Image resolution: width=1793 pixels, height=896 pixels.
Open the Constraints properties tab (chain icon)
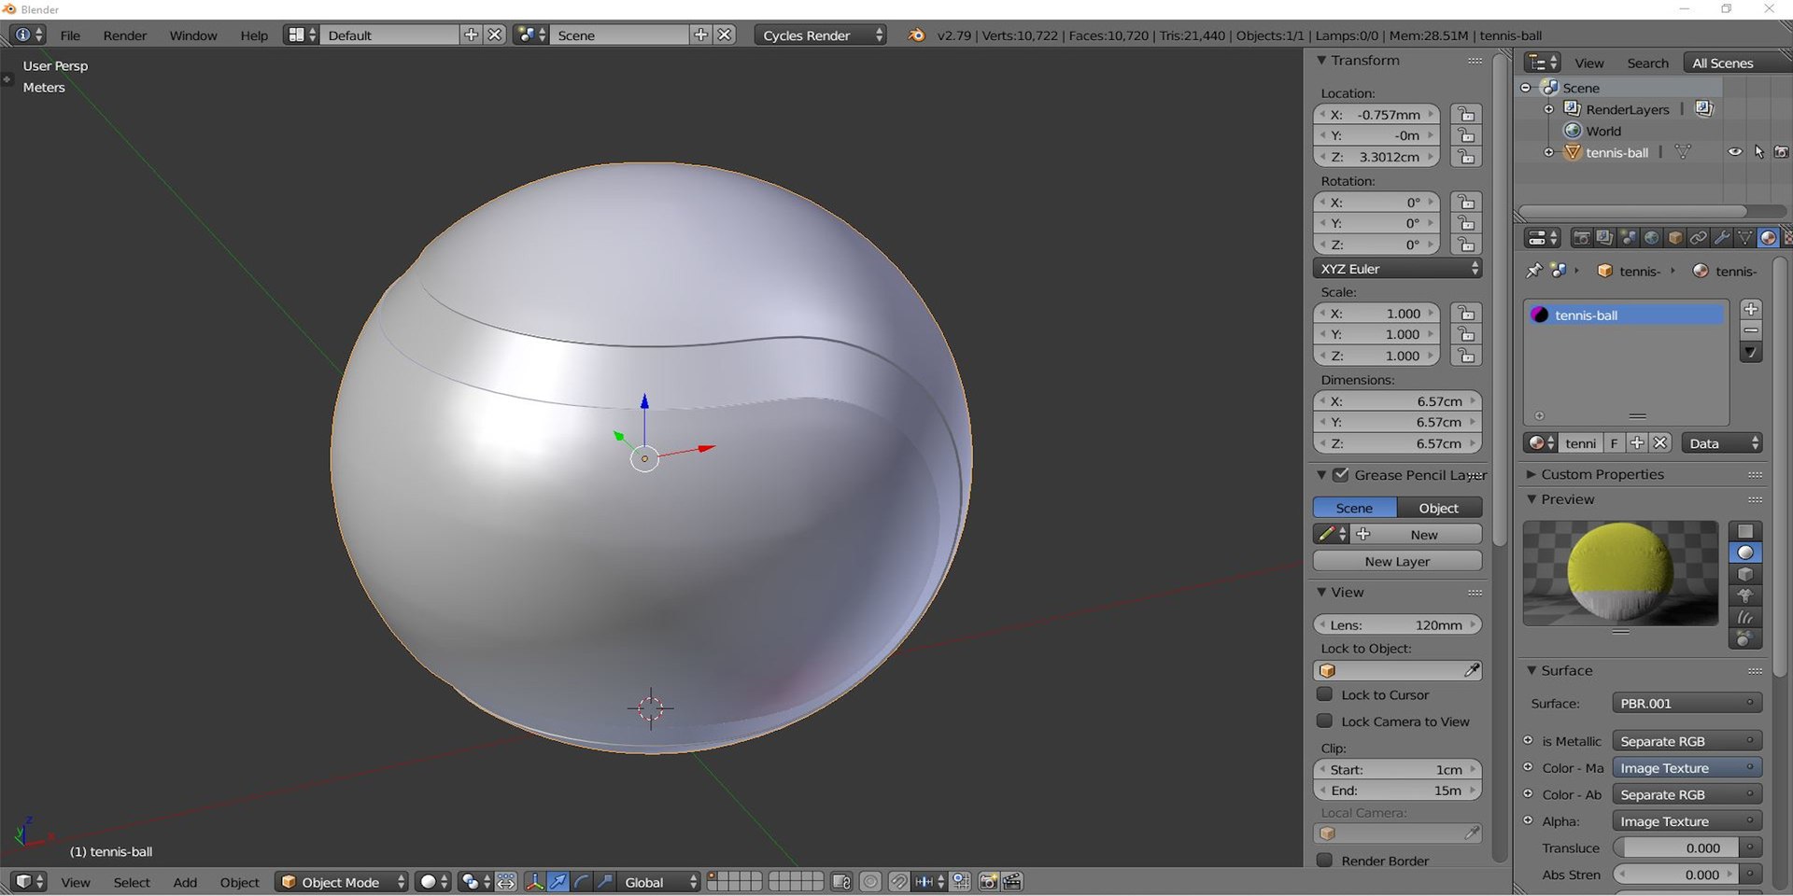1698,238
